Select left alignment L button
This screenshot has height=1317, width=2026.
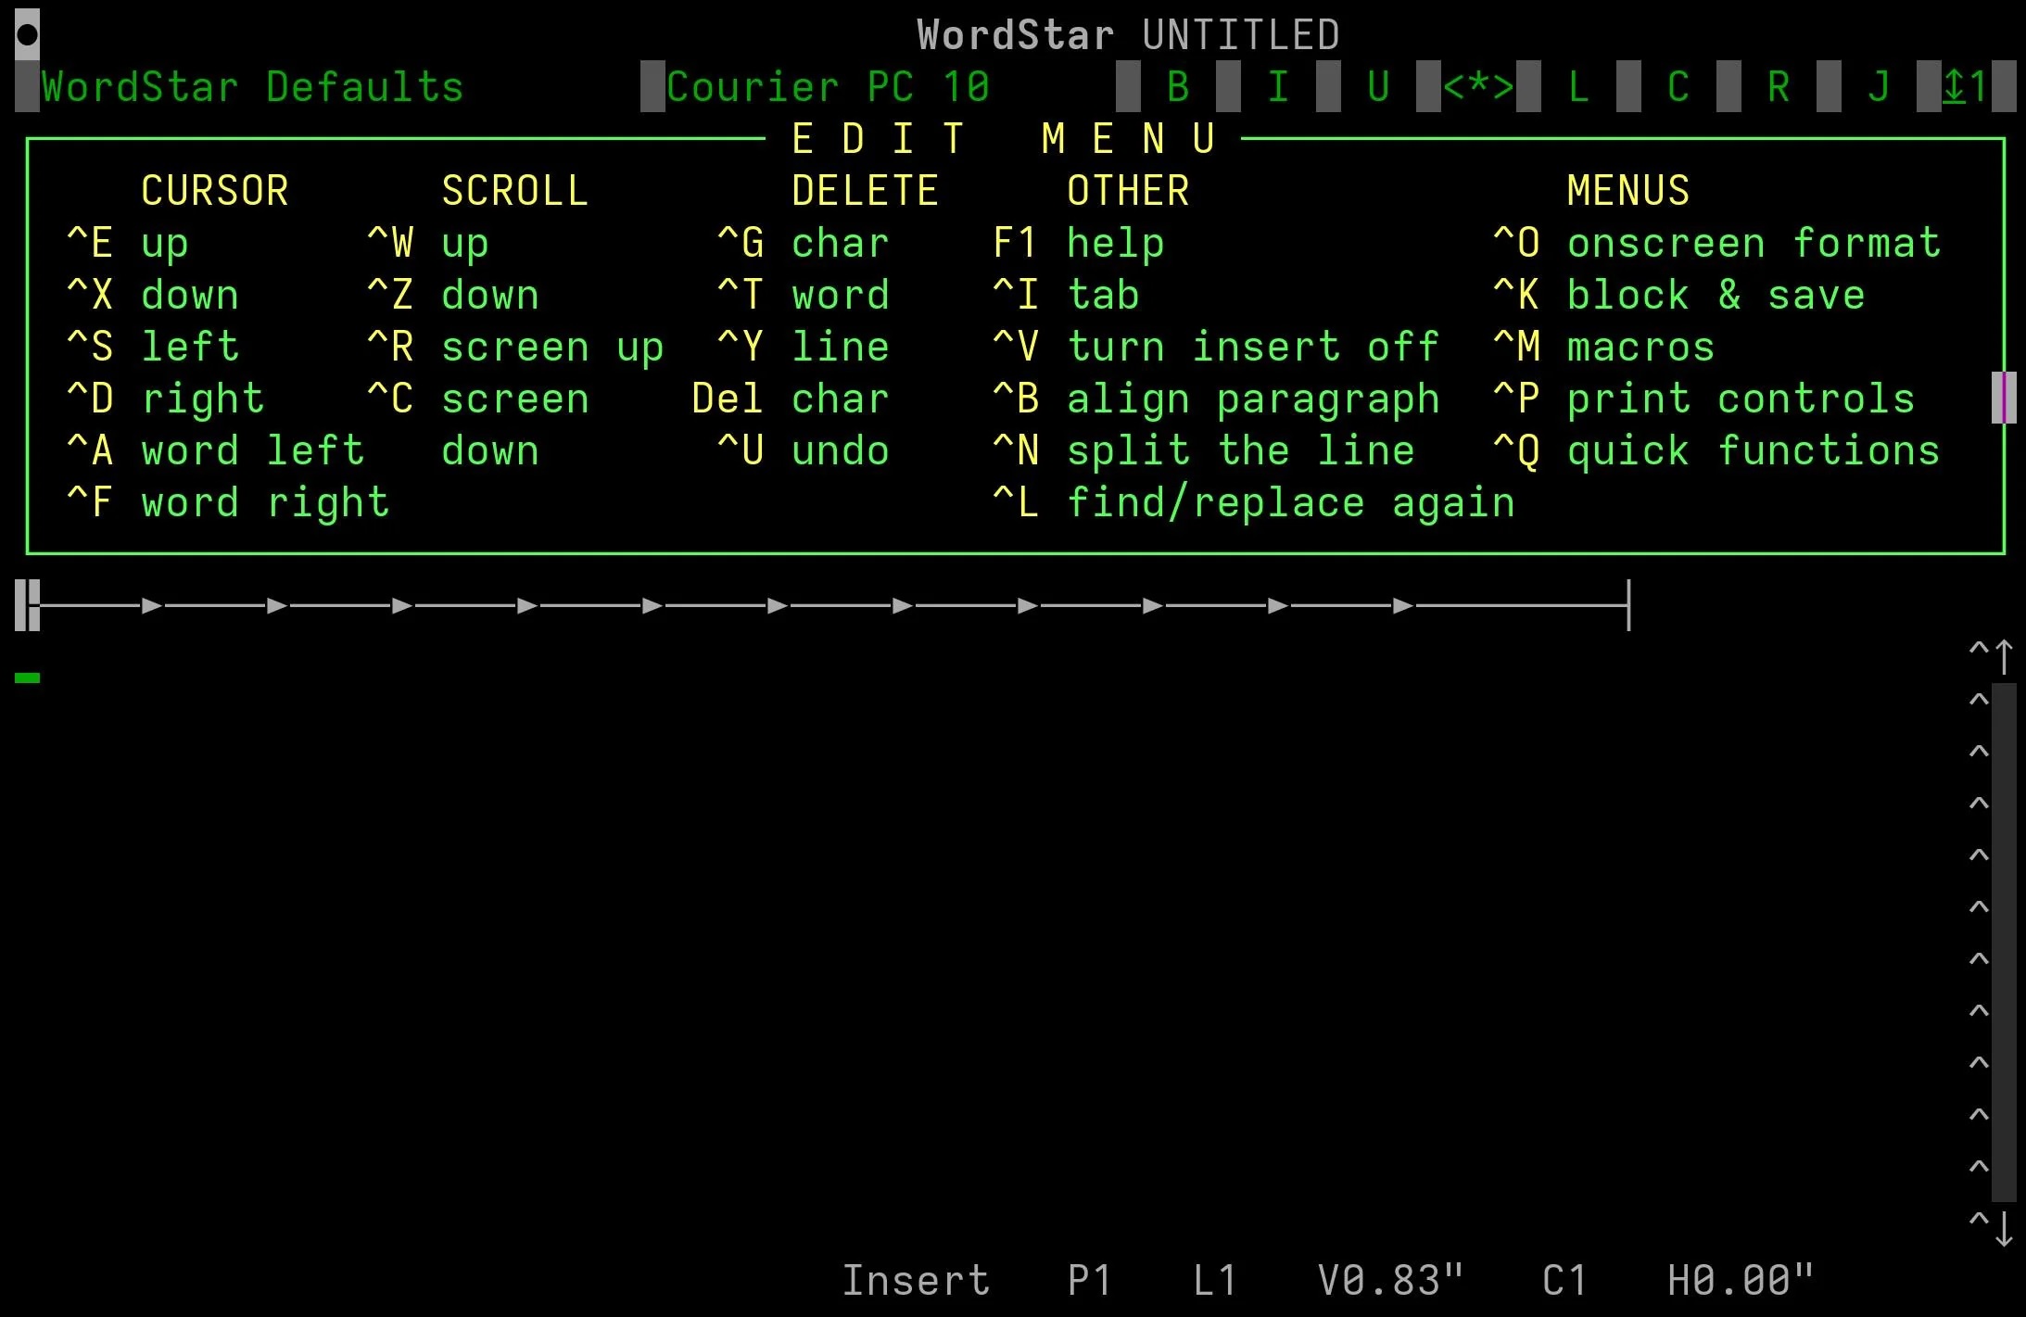point(1578,87)
